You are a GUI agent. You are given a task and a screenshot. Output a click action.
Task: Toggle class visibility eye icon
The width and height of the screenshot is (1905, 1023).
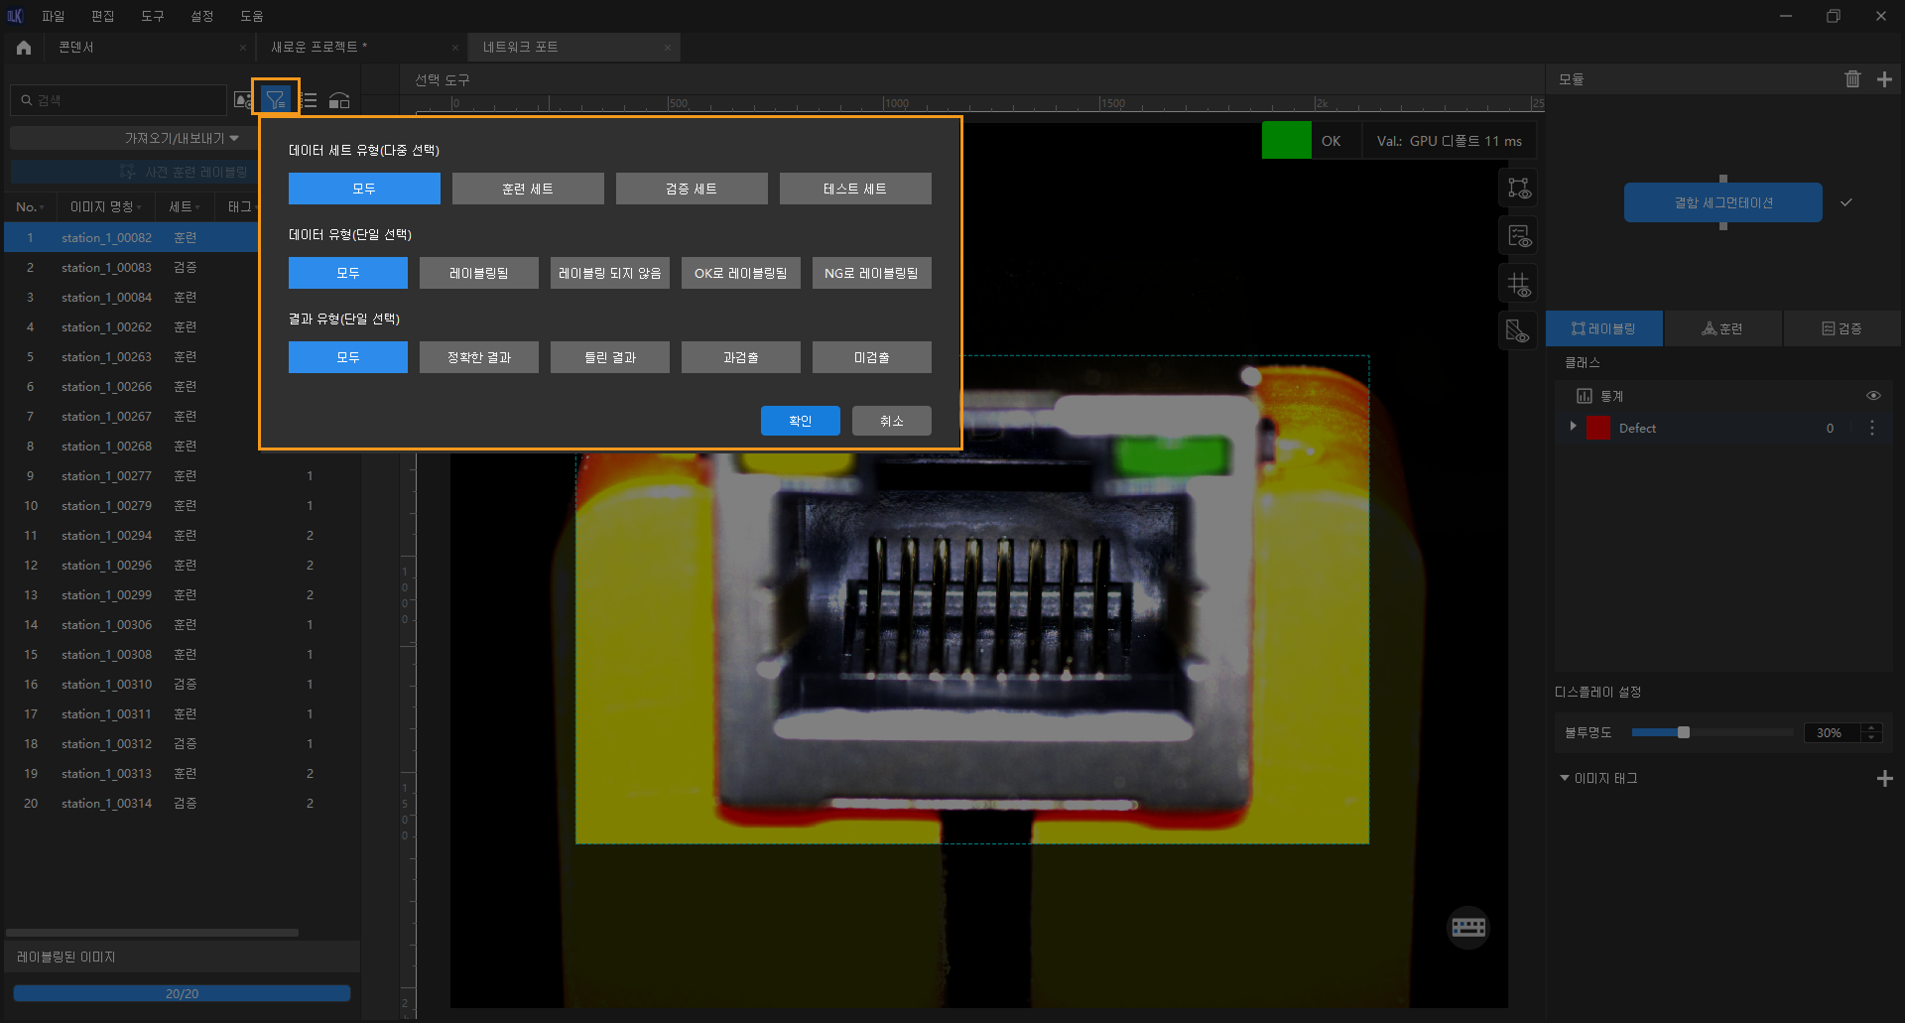click(x=1873, y=396)
